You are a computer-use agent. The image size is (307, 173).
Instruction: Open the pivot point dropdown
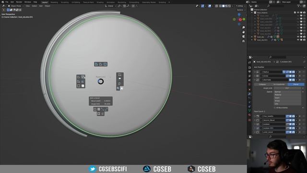point(119,6)
